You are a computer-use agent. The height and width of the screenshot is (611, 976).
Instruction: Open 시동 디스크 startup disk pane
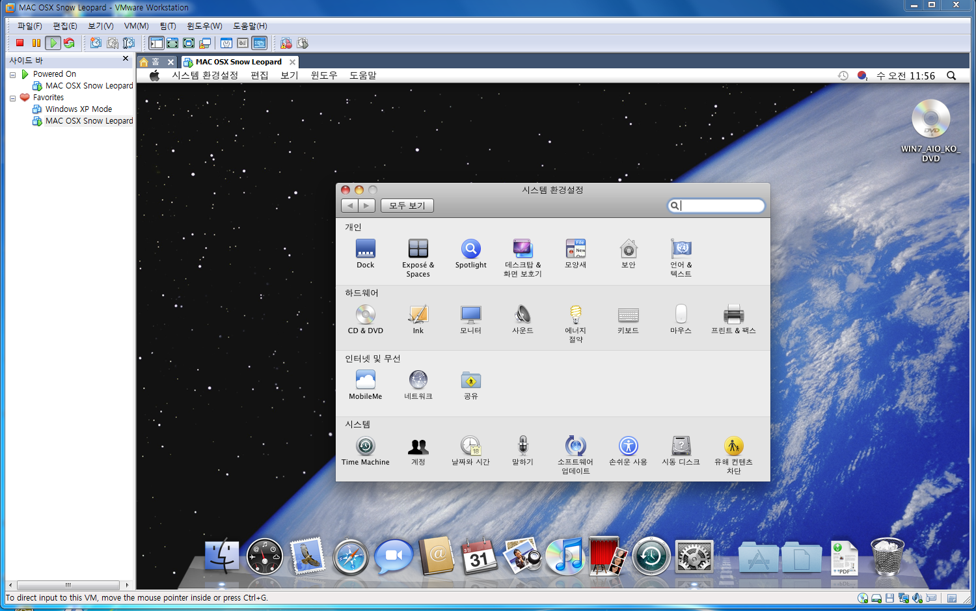[x=681, y=451]
